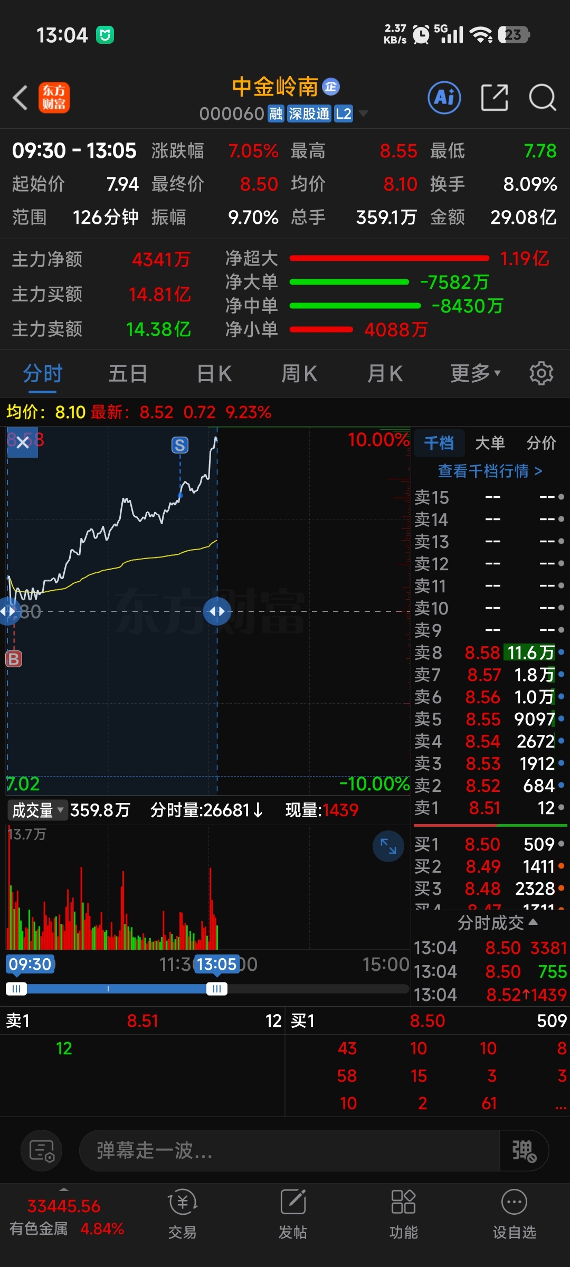The image size is (570, 1267).
Task: Tap the 中金岭南 stock name
Action: tap(275, 87)
